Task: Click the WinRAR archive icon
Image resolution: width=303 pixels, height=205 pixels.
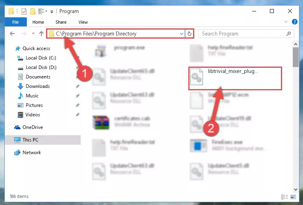Action: coord(101,123)
